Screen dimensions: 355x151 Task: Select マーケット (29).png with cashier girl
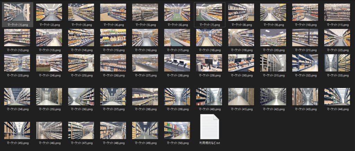[x=209, y=63]
